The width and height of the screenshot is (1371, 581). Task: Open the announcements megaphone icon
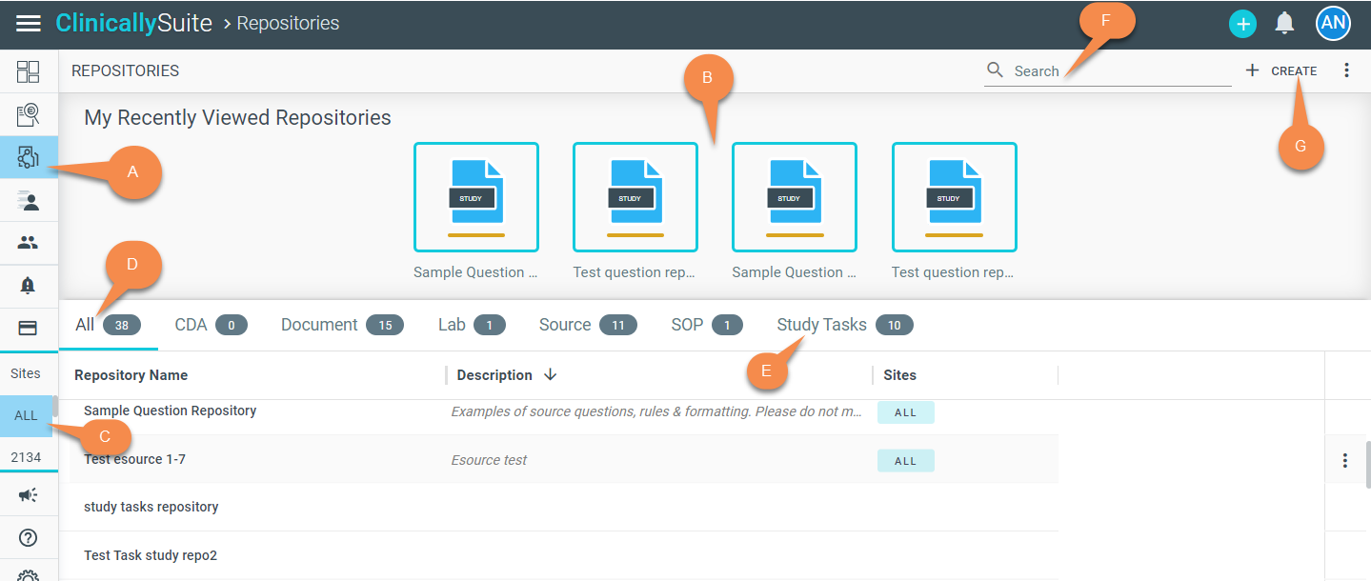(29, 495)
